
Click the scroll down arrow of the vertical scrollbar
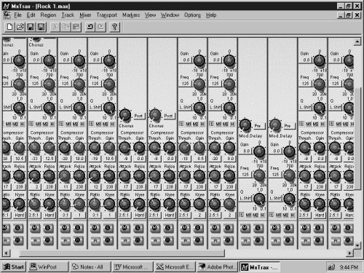tap(357, 245)
